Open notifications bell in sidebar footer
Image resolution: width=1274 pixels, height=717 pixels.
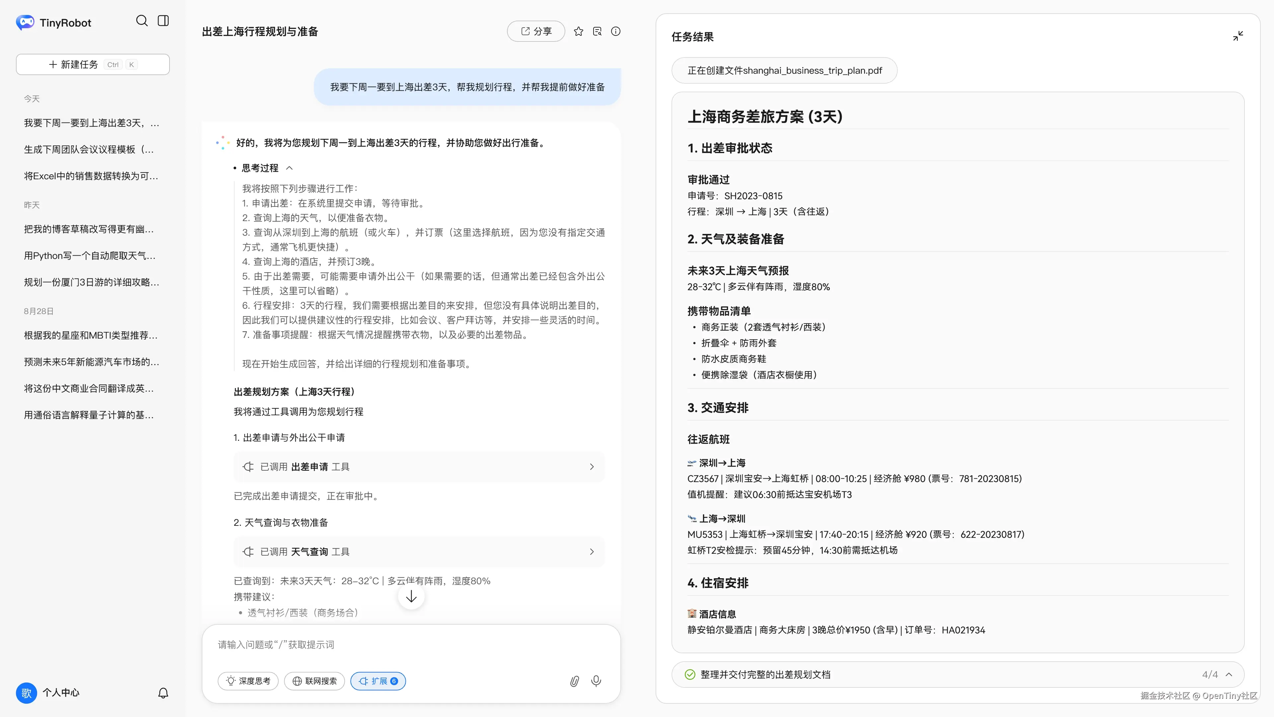pos(163,693)
